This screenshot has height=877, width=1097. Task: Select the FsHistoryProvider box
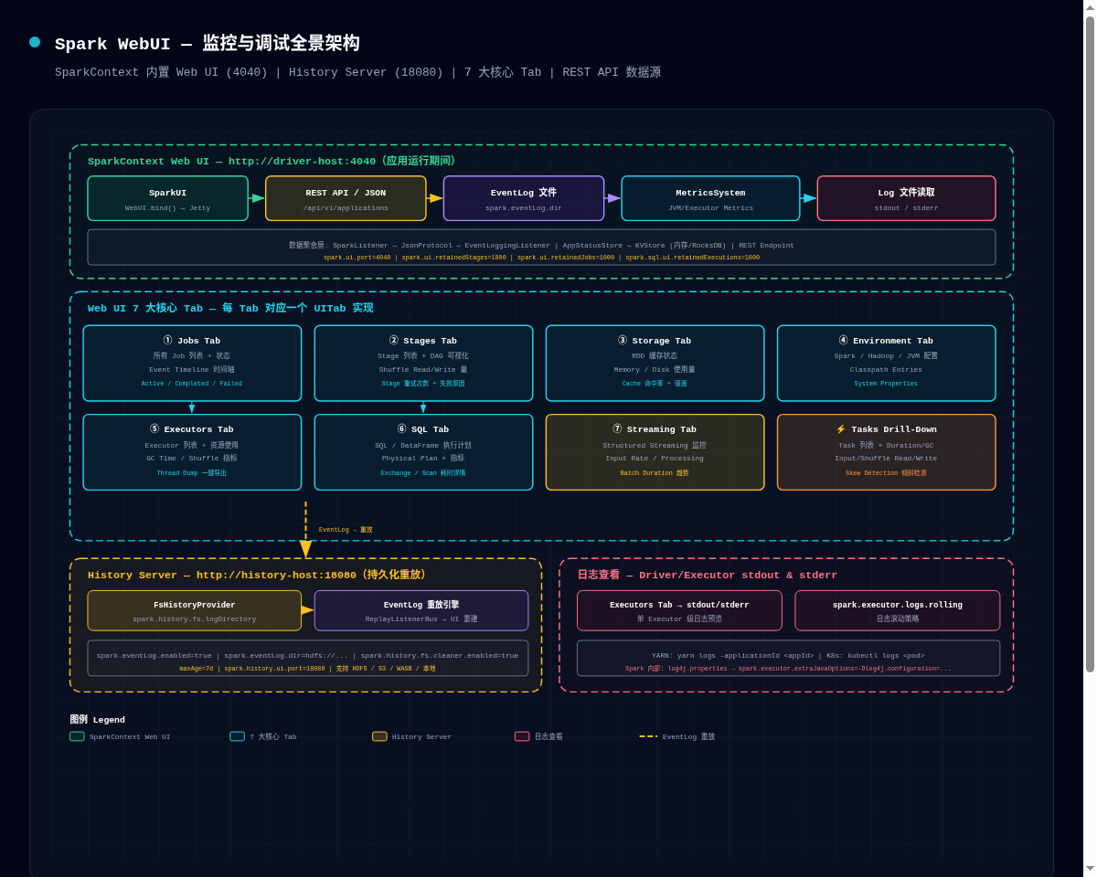[x=195, y=610]
